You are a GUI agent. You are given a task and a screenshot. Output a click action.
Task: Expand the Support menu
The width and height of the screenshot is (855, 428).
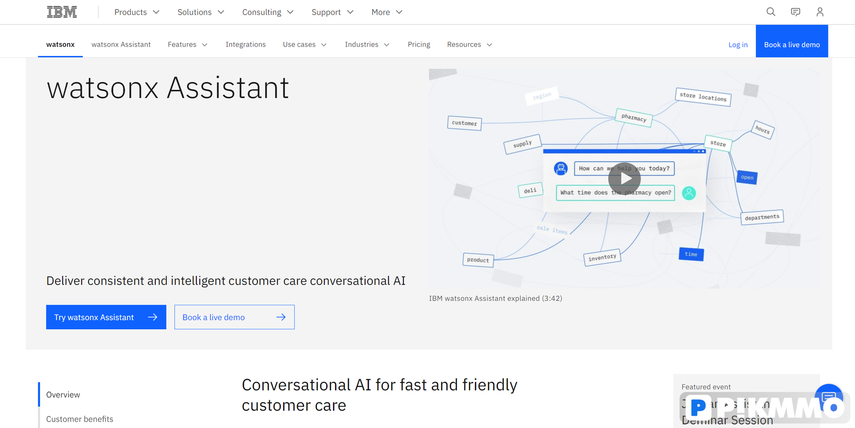coord(332,12)
